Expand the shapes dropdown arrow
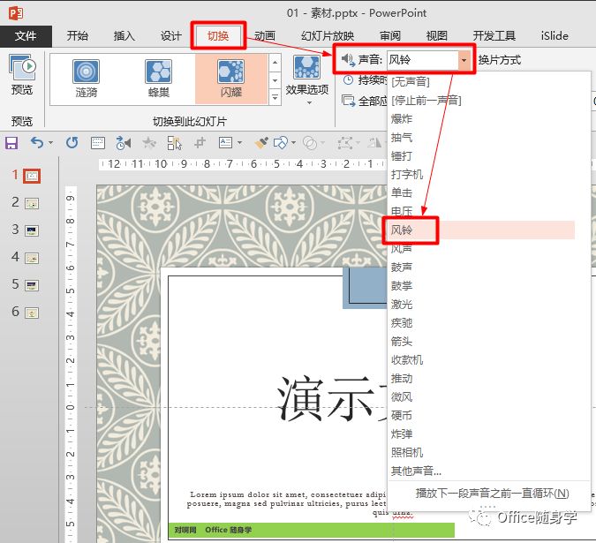The height and width of the screenshot is (543, 596). click(293, 143)
